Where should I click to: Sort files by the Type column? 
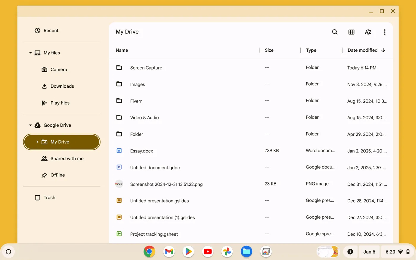311,50
